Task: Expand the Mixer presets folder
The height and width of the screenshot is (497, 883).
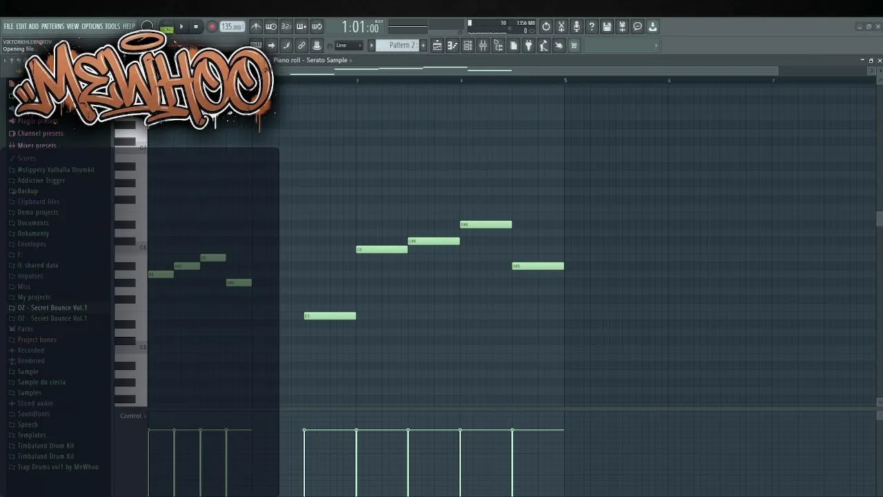Action: click(37, 146)
